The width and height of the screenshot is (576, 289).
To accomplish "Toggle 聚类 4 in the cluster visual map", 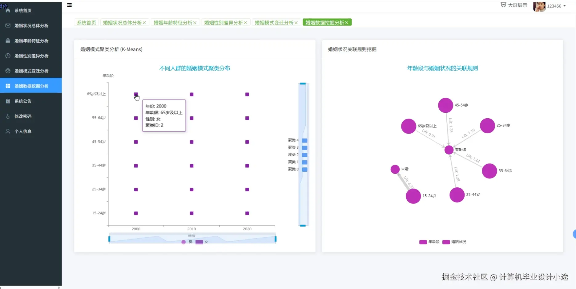I will point(298,140).
